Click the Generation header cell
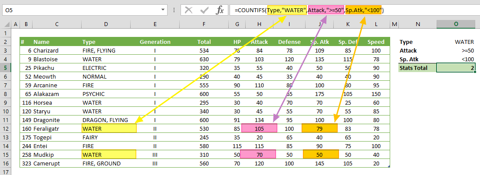480x175 pixels. (x=155, y=42)
